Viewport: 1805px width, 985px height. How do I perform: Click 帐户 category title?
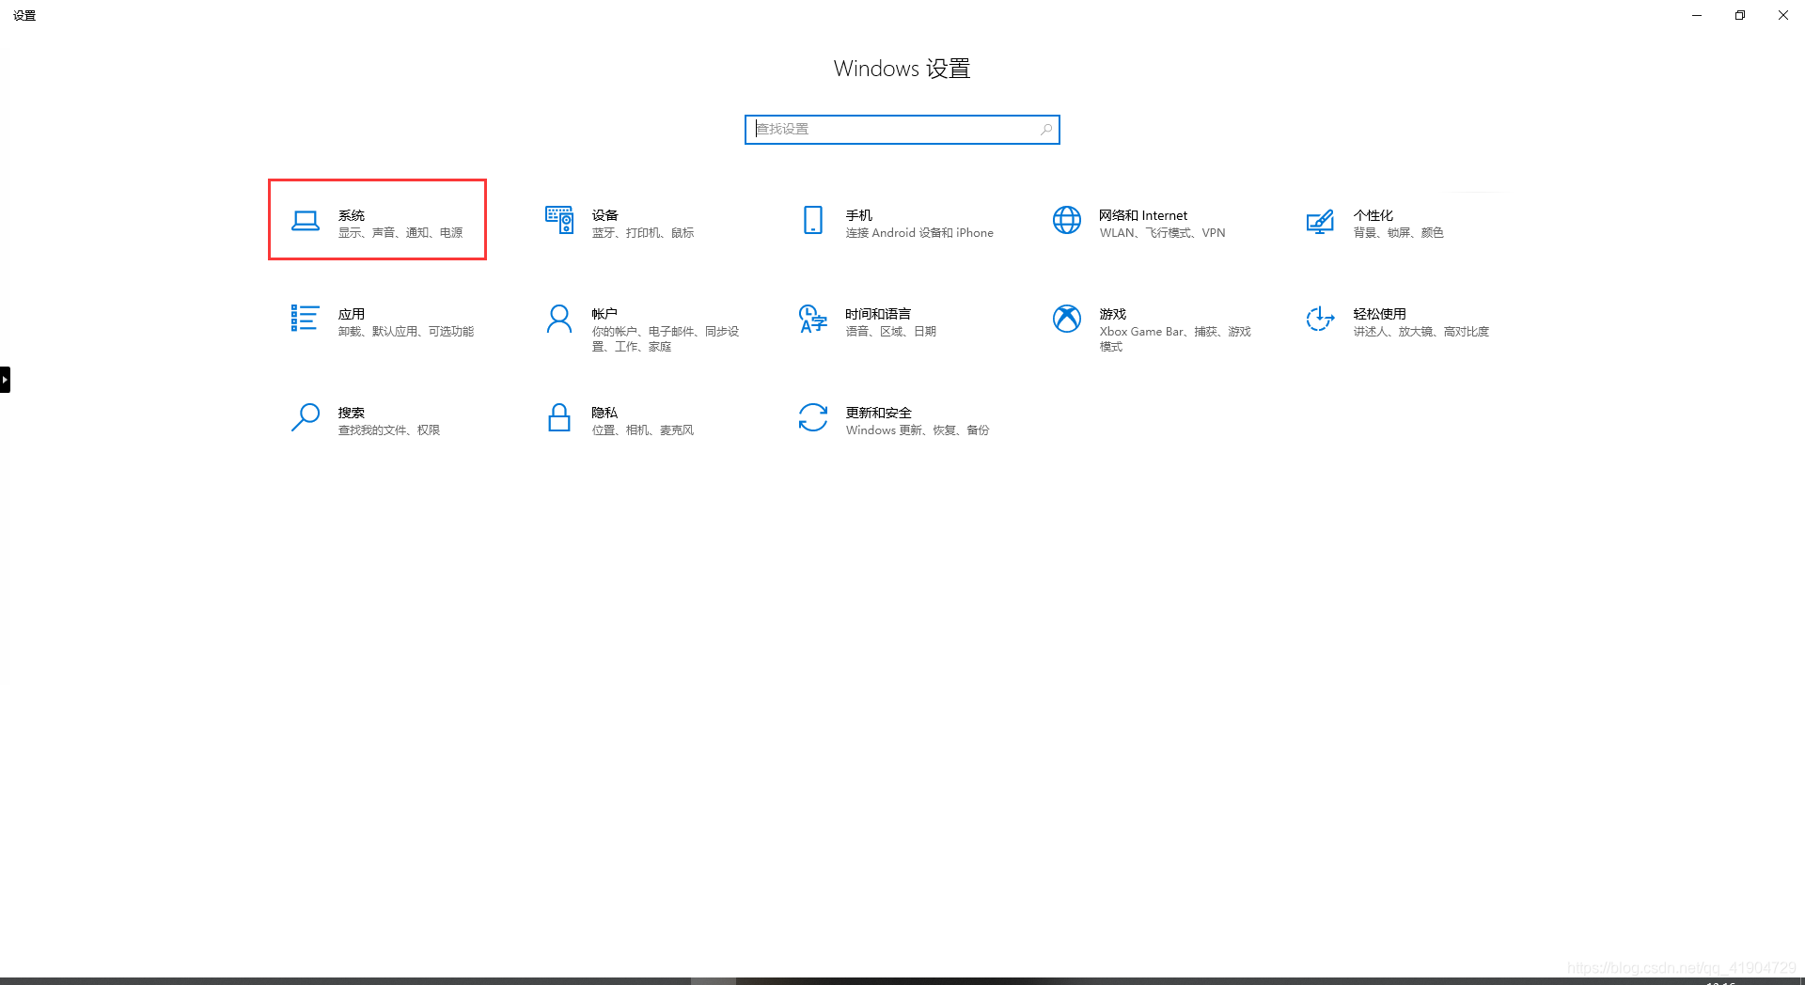605,314
